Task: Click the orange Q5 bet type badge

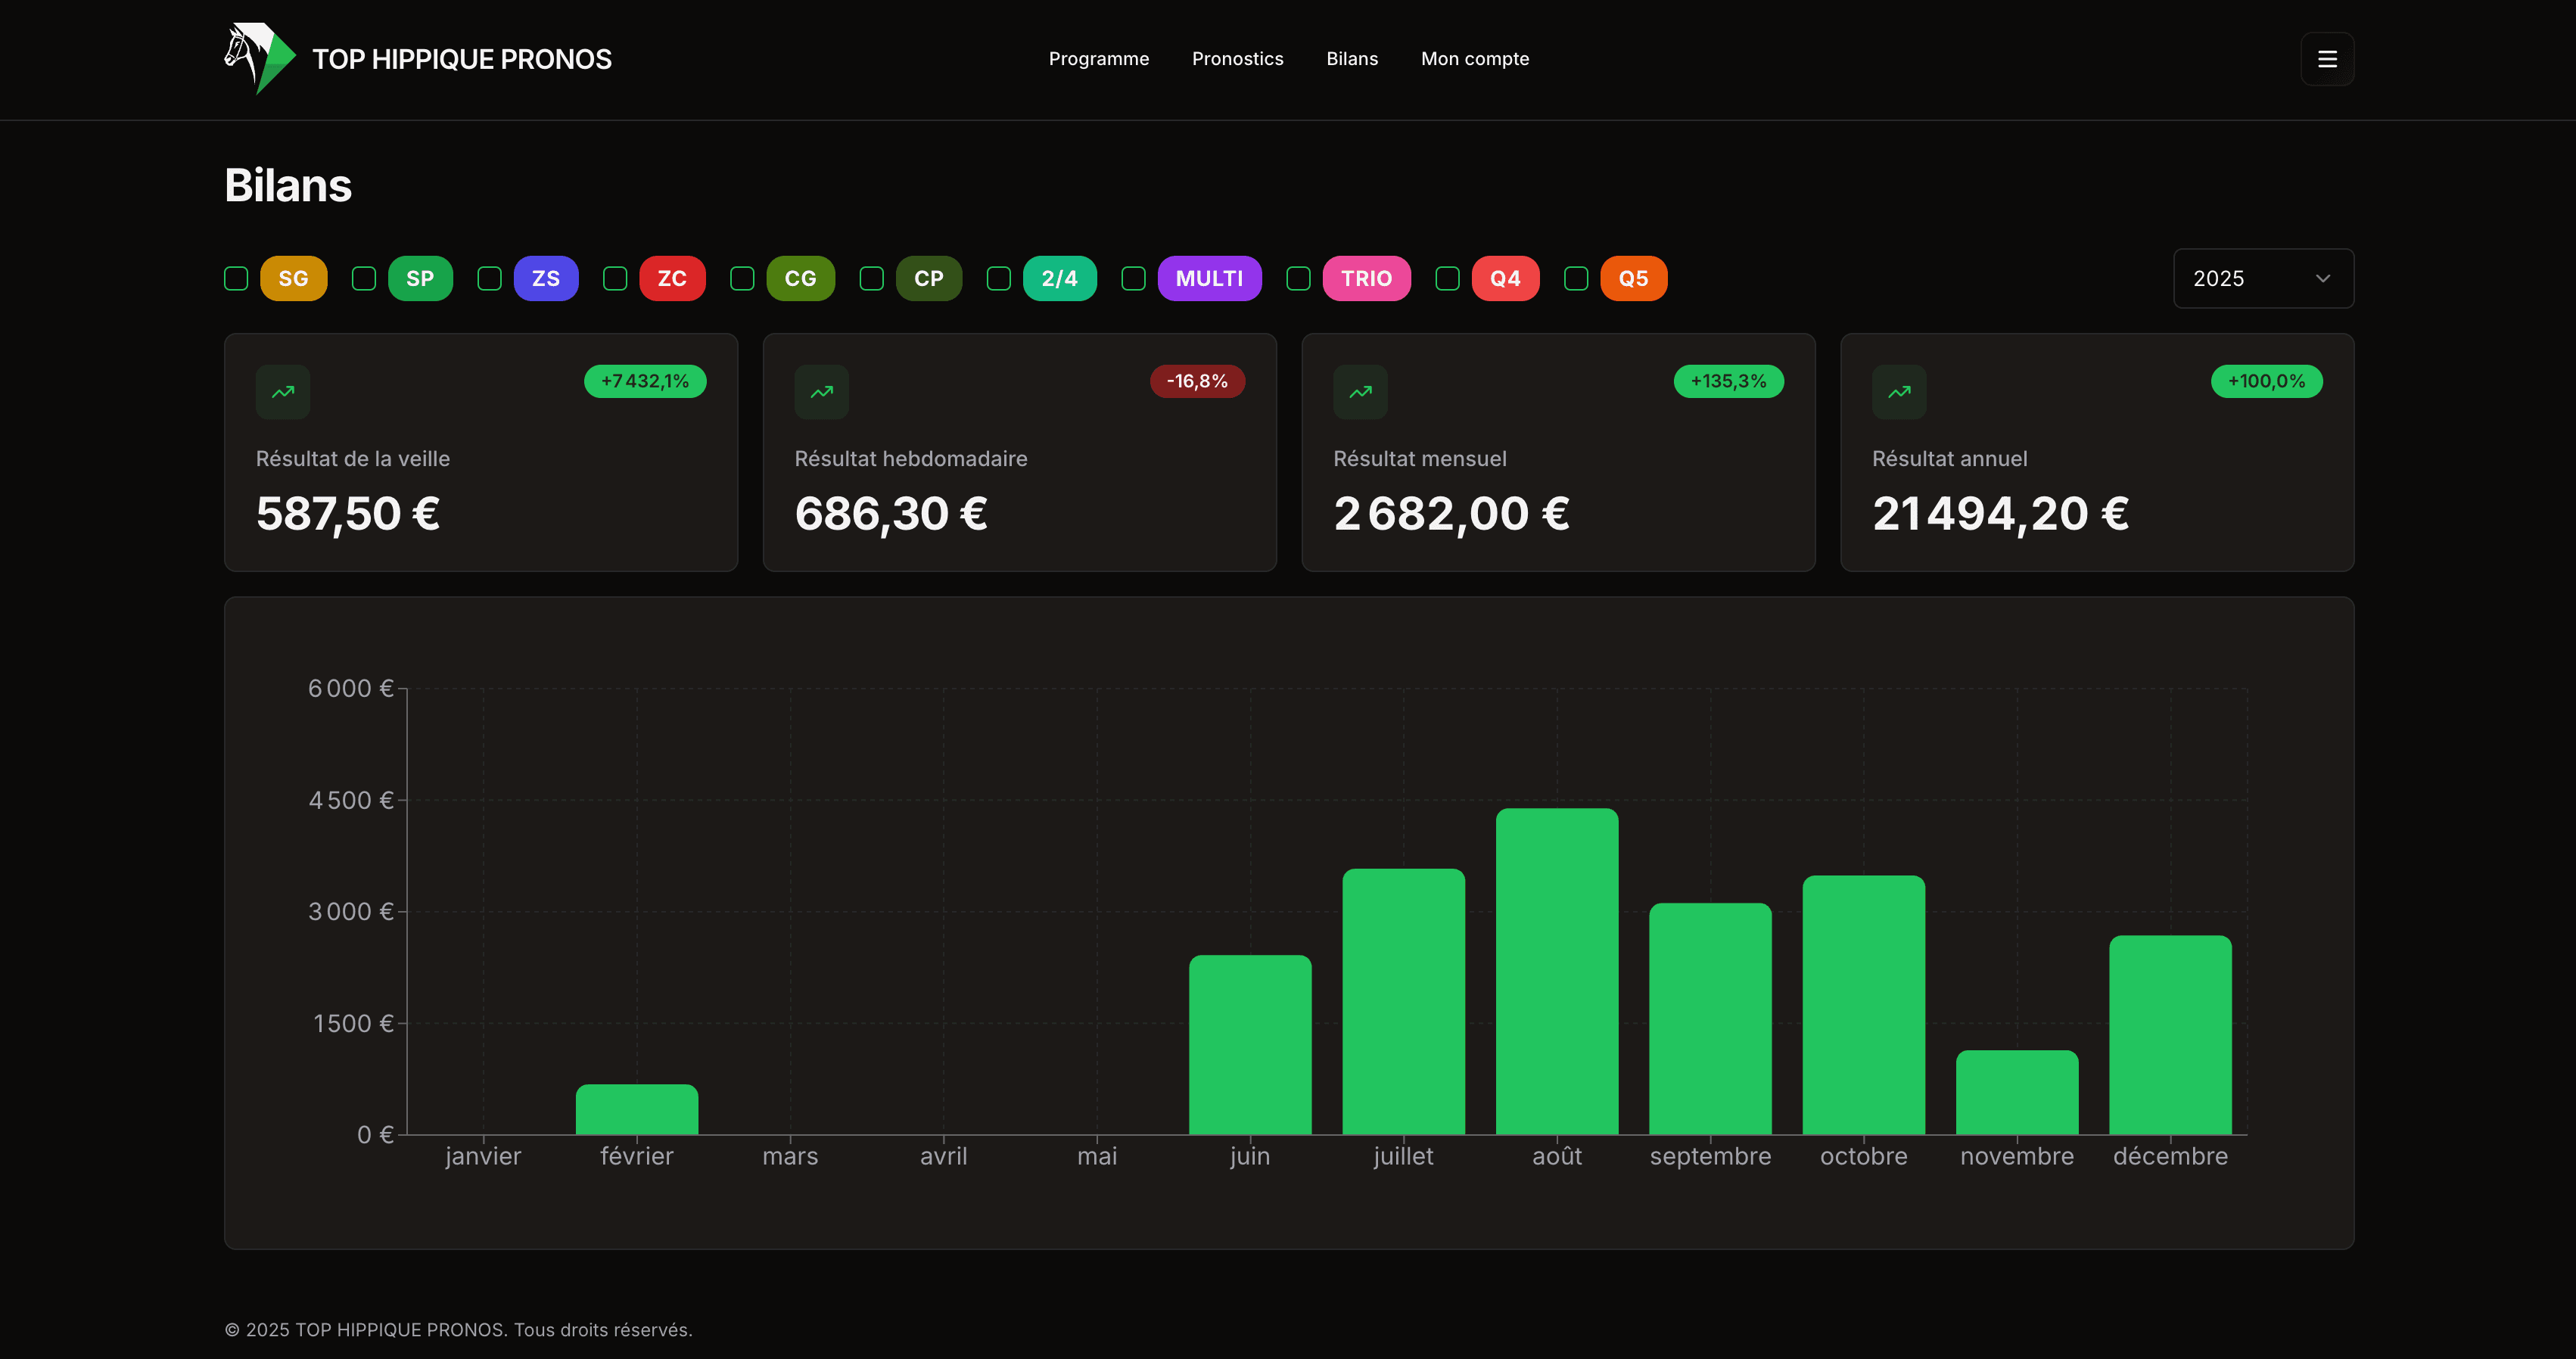Action: coord(1633,279)
